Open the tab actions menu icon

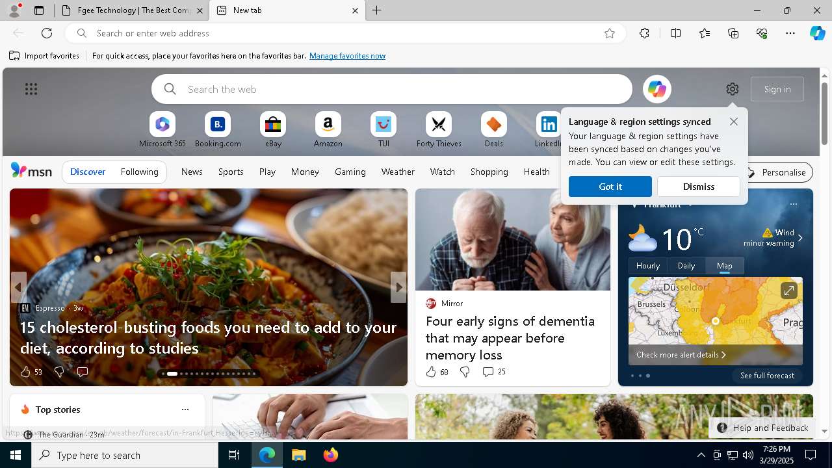(x=39, y=10)
